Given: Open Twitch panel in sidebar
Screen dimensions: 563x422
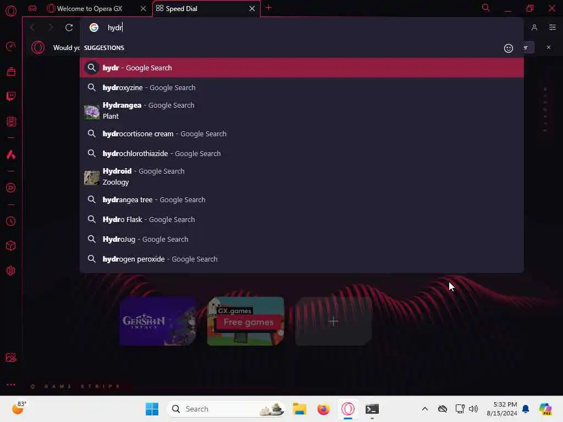Looking at the screenshot, I should pos(11,96).
